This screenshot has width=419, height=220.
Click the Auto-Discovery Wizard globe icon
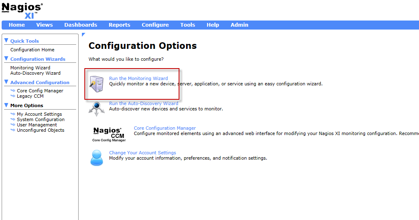pos(96,109)
